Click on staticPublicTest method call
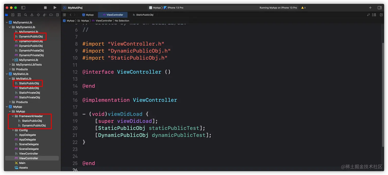 click(174, 128)
